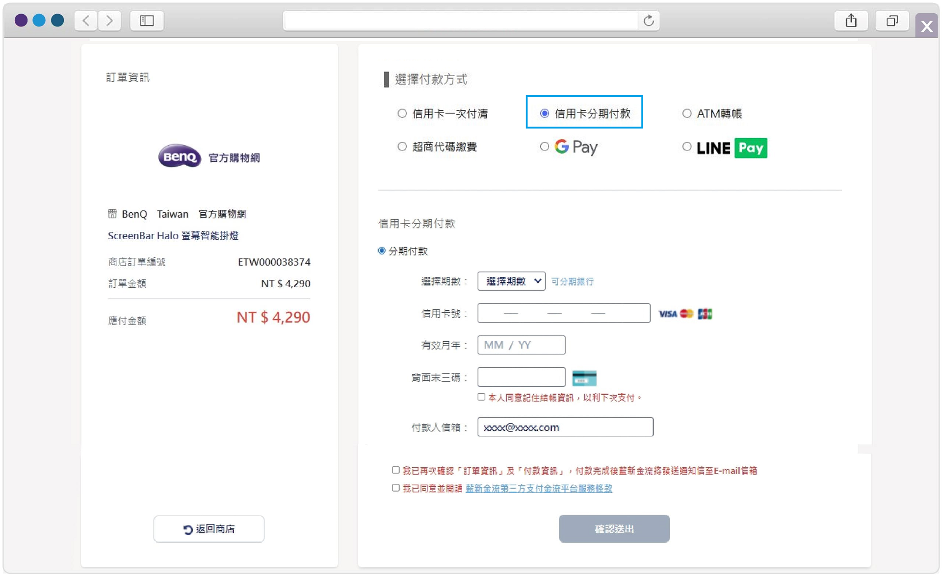The image size is (942, 575).
Task: Click the CVV card back illustration
Action: 584,378
